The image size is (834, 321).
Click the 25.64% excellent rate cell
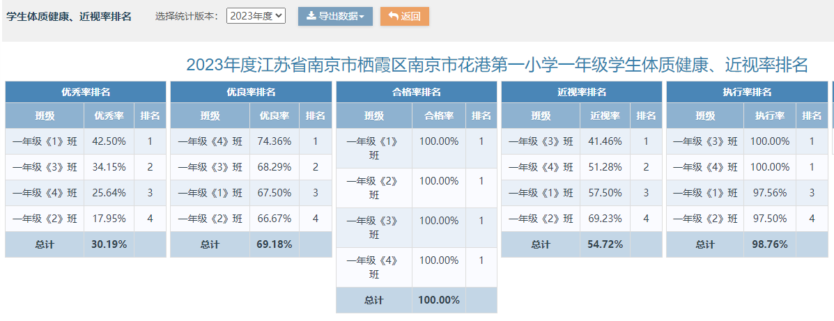pos(109,192)
